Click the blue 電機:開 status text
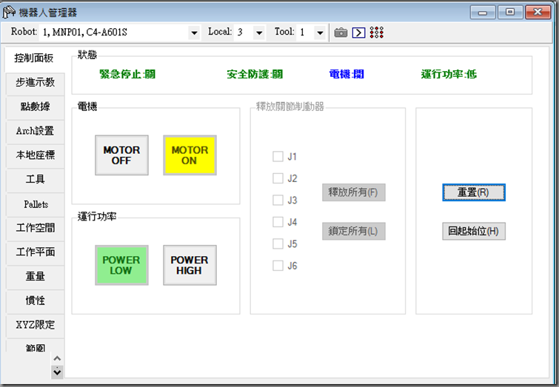Screen dimensions: 559x387 [x=347, y=74]
